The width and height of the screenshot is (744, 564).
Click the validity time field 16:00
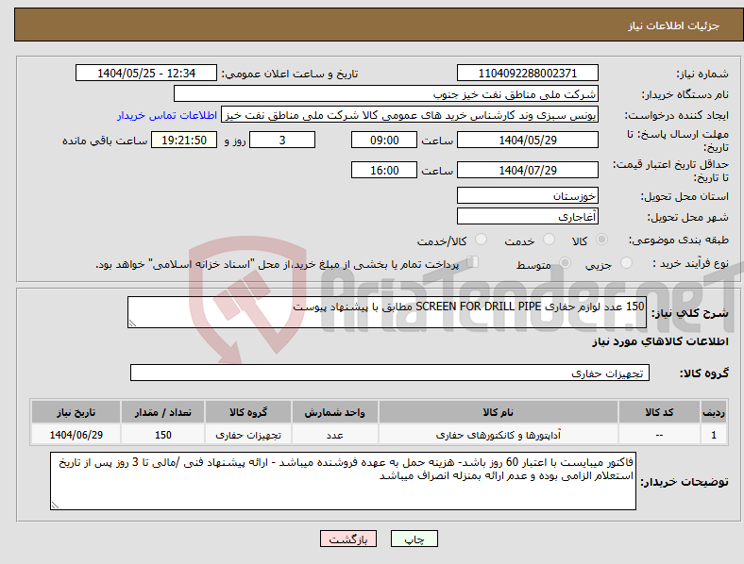pos(384,170)
